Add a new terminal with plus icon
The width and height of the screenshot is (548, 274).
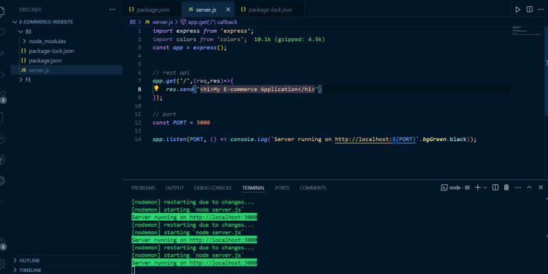(x=477, y=188)
